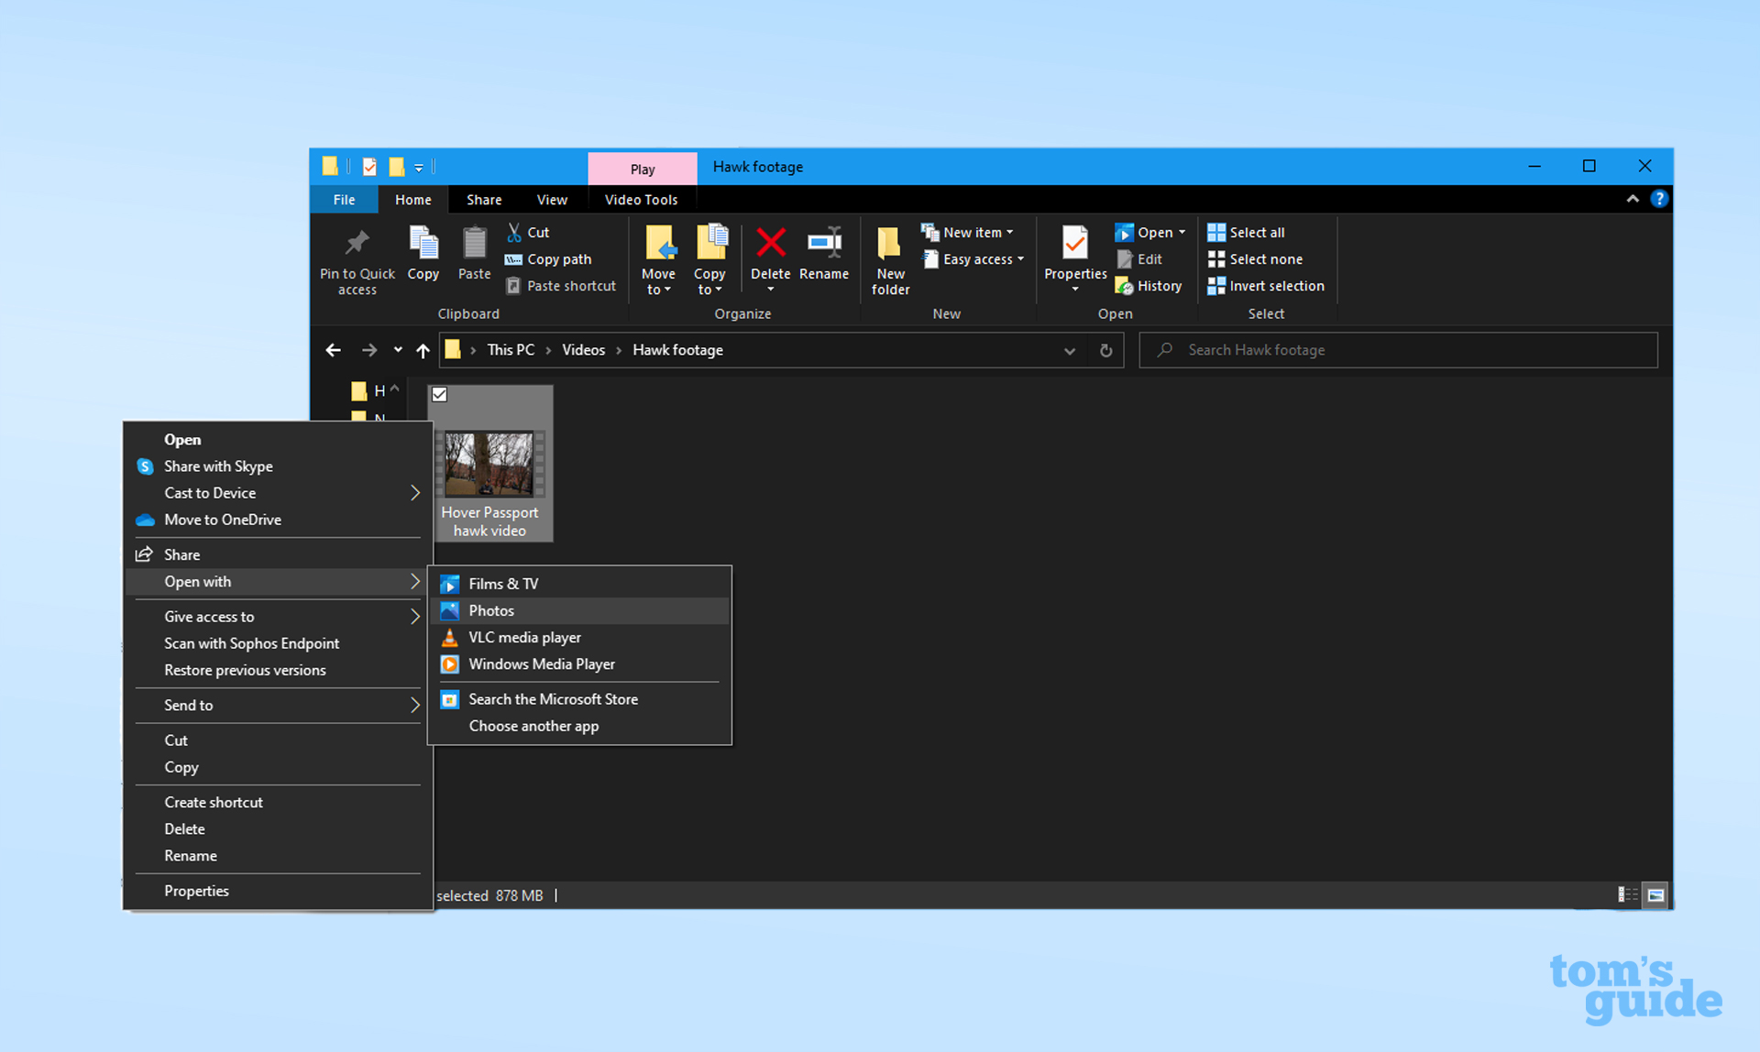Image resolution: width=1760 pixels, height=1052 pixels.
Task: Click Restore previous versions in context menu
Action: point(245,670)
